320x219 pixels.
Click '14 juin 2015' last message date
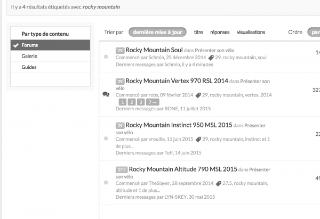pos(188,153)
